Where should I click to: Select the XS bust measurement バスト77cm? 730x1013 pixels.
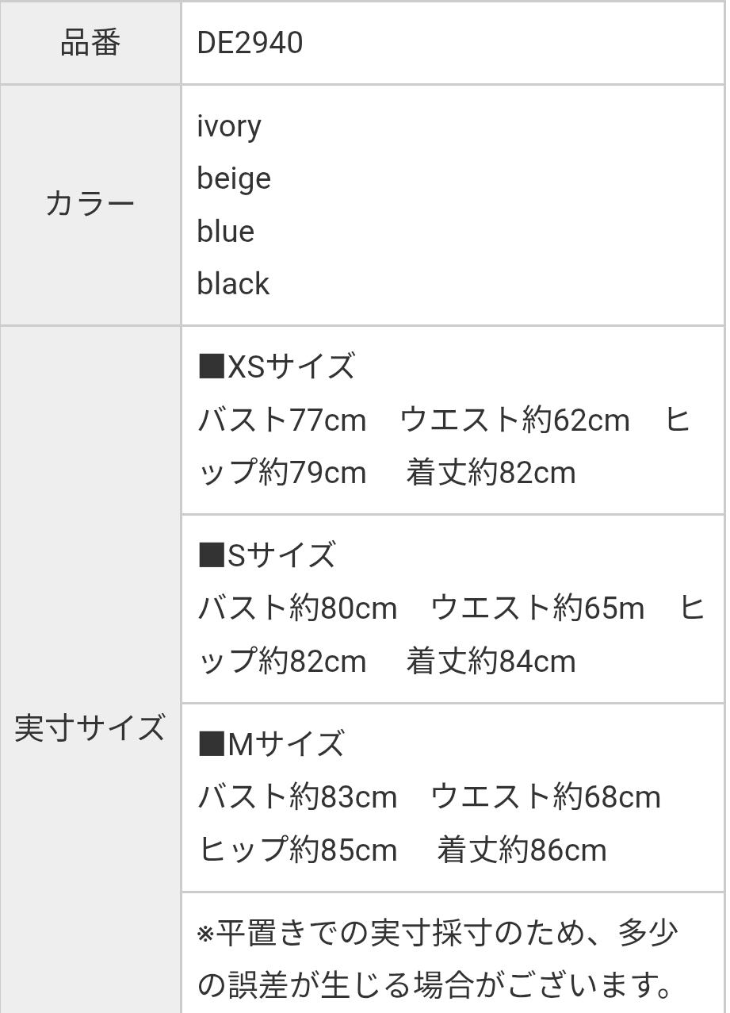pyautogui.click(x=282, y=420)
